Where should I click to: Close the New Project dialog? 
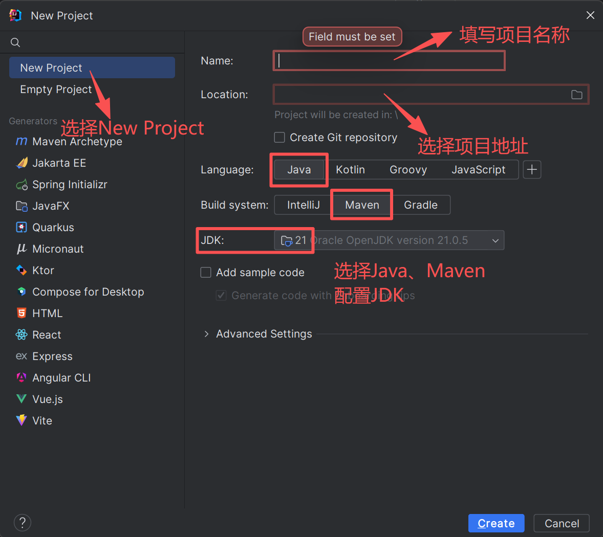click(590, 15)
